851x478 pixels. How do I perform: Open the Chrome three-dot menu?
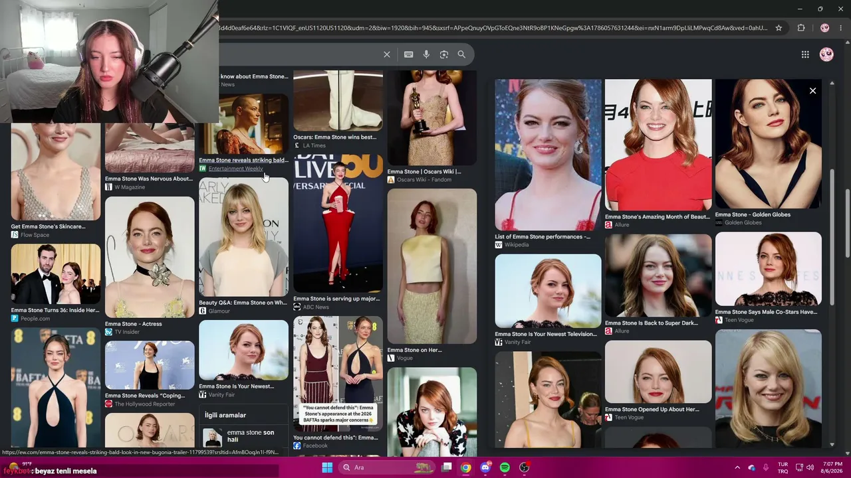coord(840,28)
